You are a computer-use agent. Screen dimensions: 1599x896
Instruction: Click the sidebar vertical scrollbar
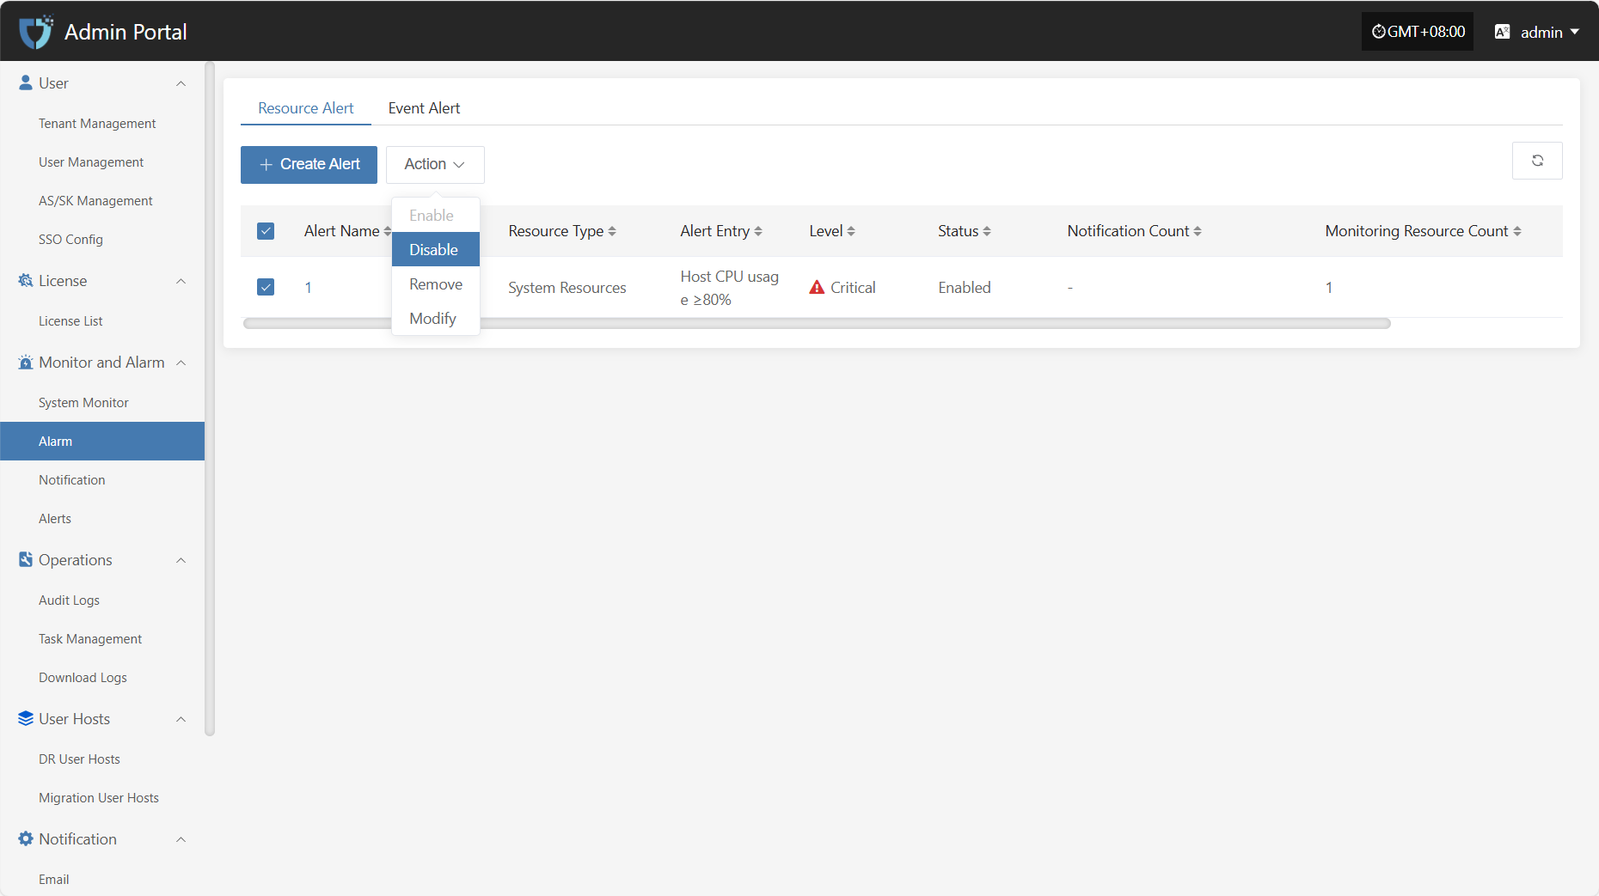click(210, 399)
